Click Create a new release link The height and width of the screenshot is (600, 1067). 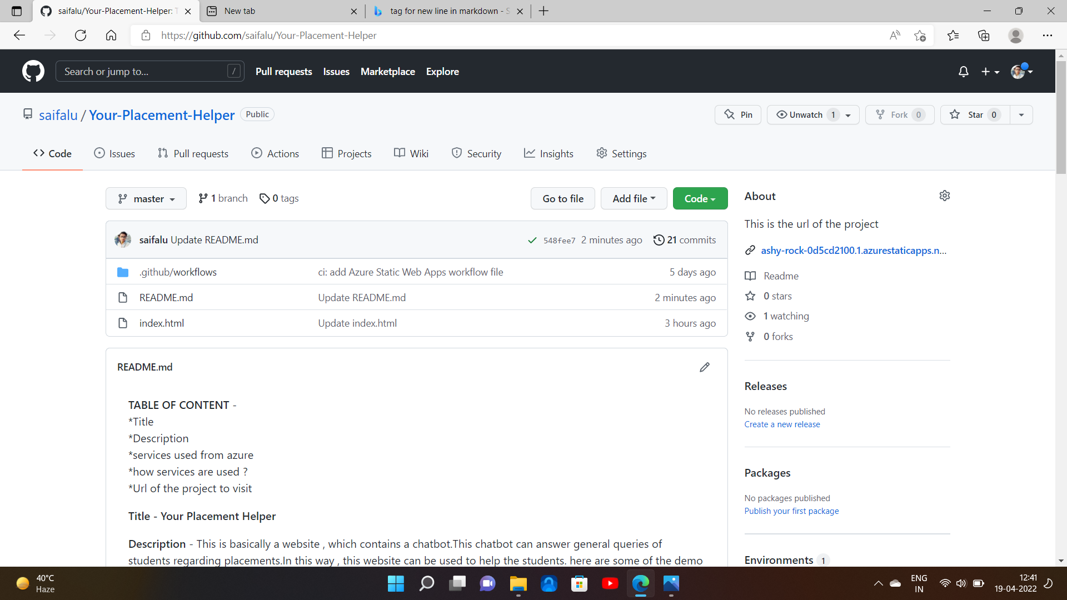(x=782, y=424)
